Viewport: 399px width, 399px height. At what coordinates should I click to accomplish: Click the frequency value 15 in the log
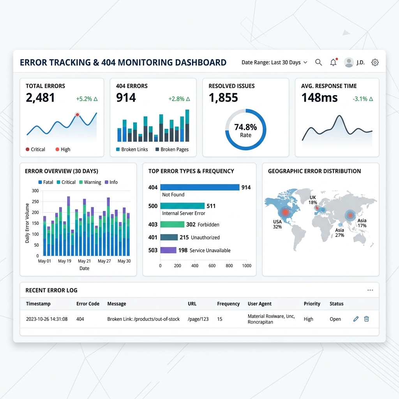point(220,319)
